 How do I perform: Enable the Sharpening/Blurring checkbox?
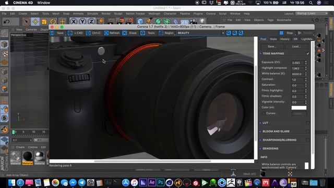point(308,140)
